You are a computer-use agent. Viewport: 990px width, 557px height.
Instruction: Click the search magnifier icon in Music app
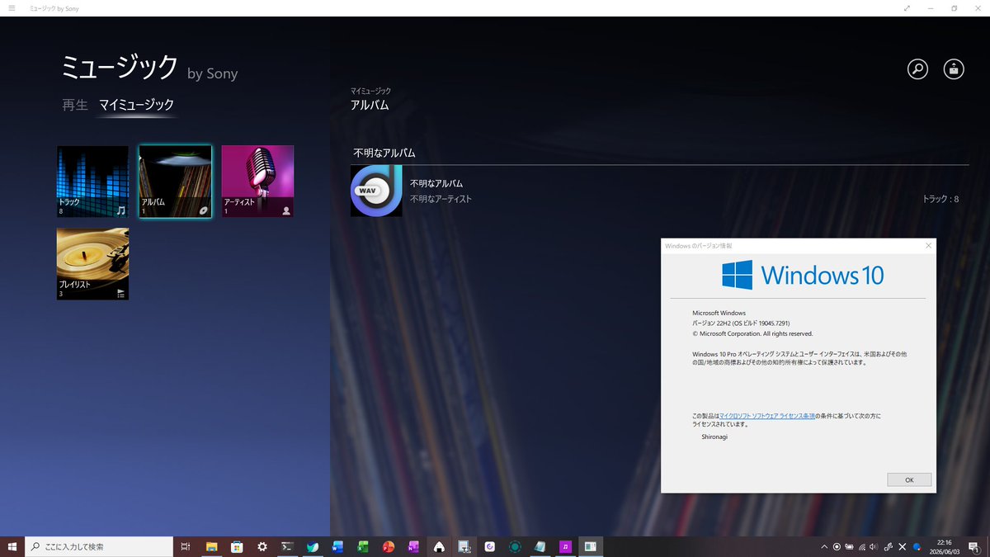(x=917, y=69)
